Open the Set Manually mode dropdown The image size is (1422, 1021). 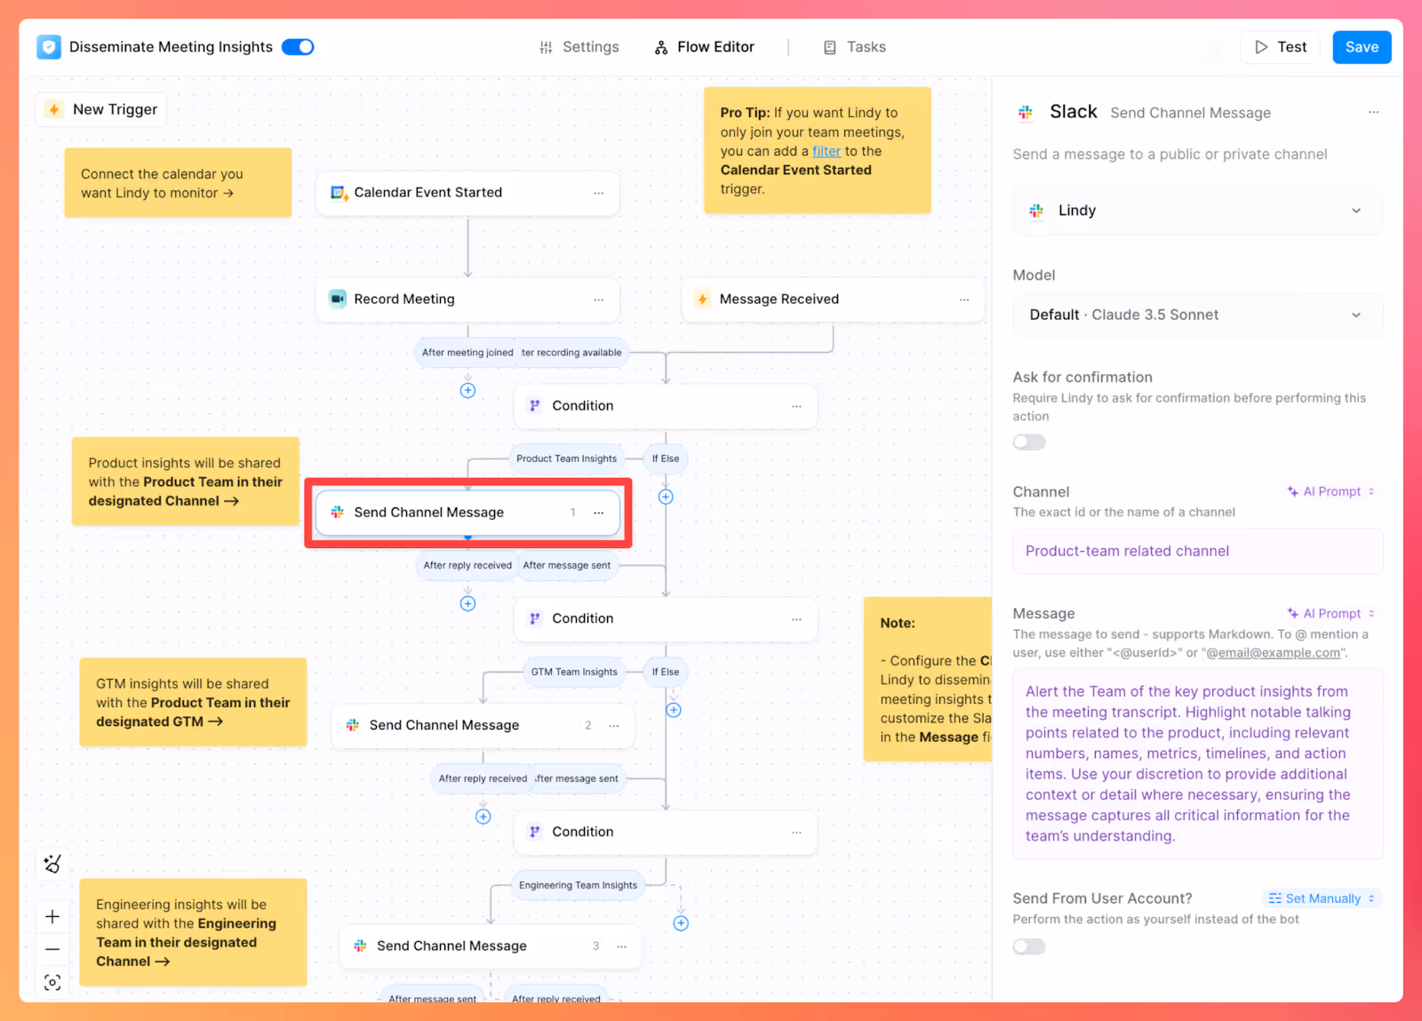point(1322,898)
